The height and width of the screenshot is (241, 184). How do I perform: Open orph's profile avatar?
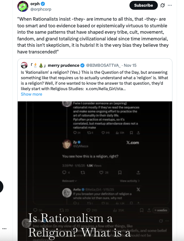pos(23,6)
